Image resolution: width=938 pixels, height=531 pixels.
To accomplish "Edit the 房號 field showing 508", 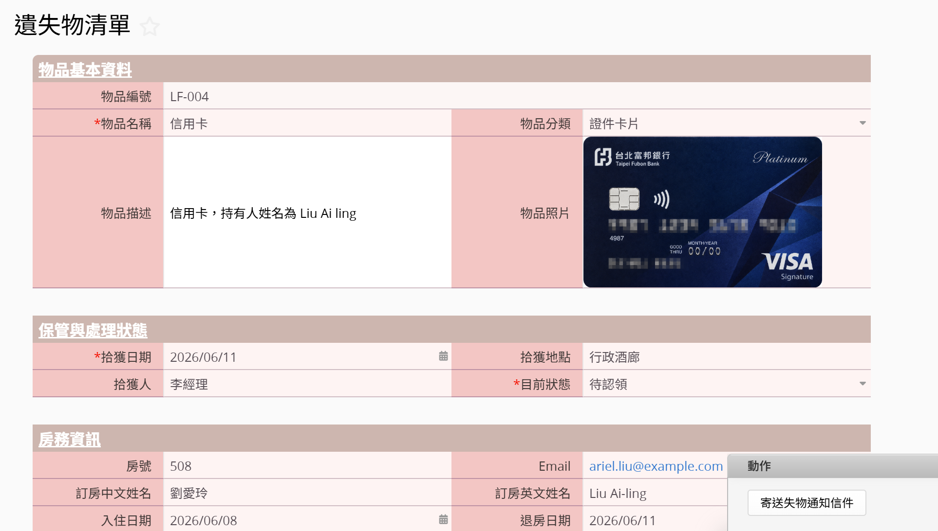I will 307,466.
